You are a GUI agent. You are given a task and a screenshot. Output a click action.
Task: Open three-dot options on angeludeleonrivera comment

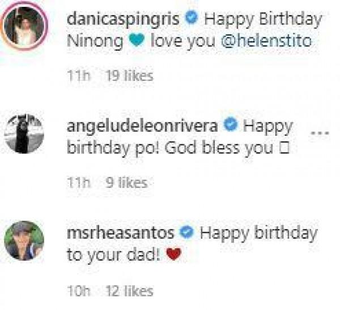[x=320, y=133]
